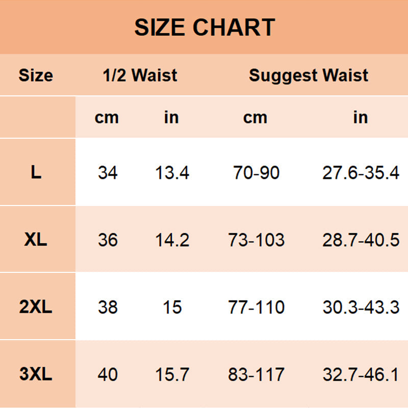
Task: Click the in subheader under Suggest Waist
Action: click(360, 117)
